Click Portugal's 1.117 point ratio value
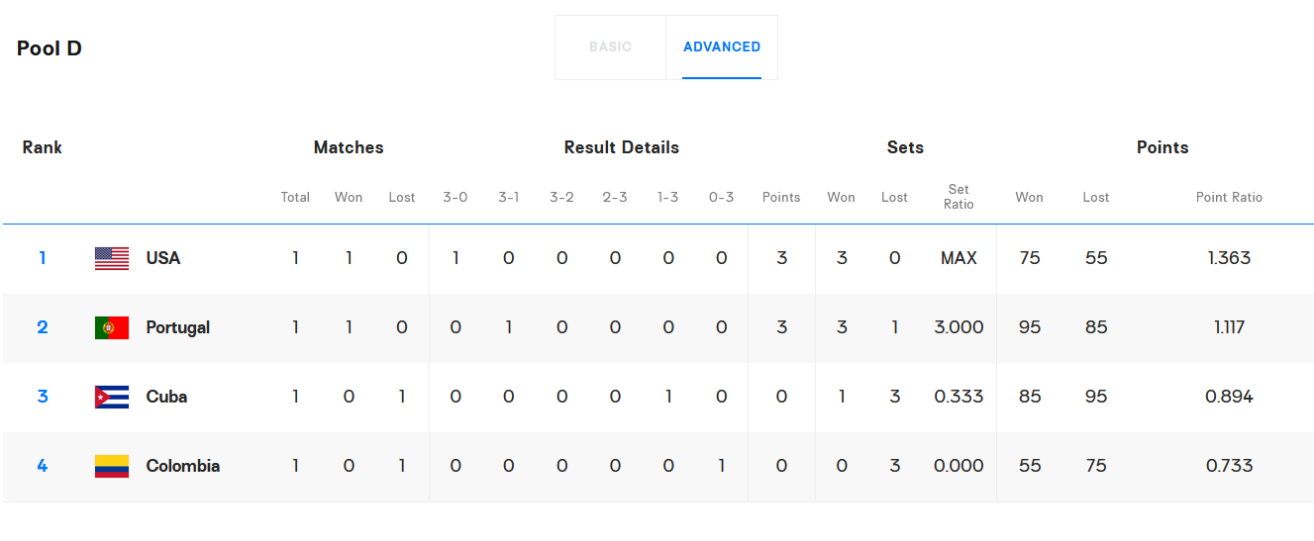1314x541 pixels. point(1229,328)
